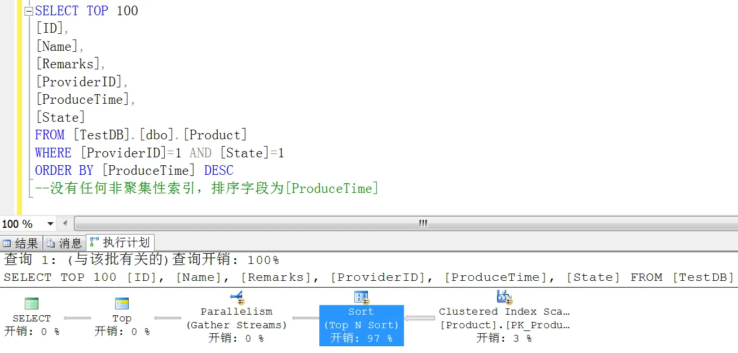The width and height of the screenshot is (738, 353).
Task: Click the [Name], line in the query
Action: pyautogui.click(x=59, y=47)
